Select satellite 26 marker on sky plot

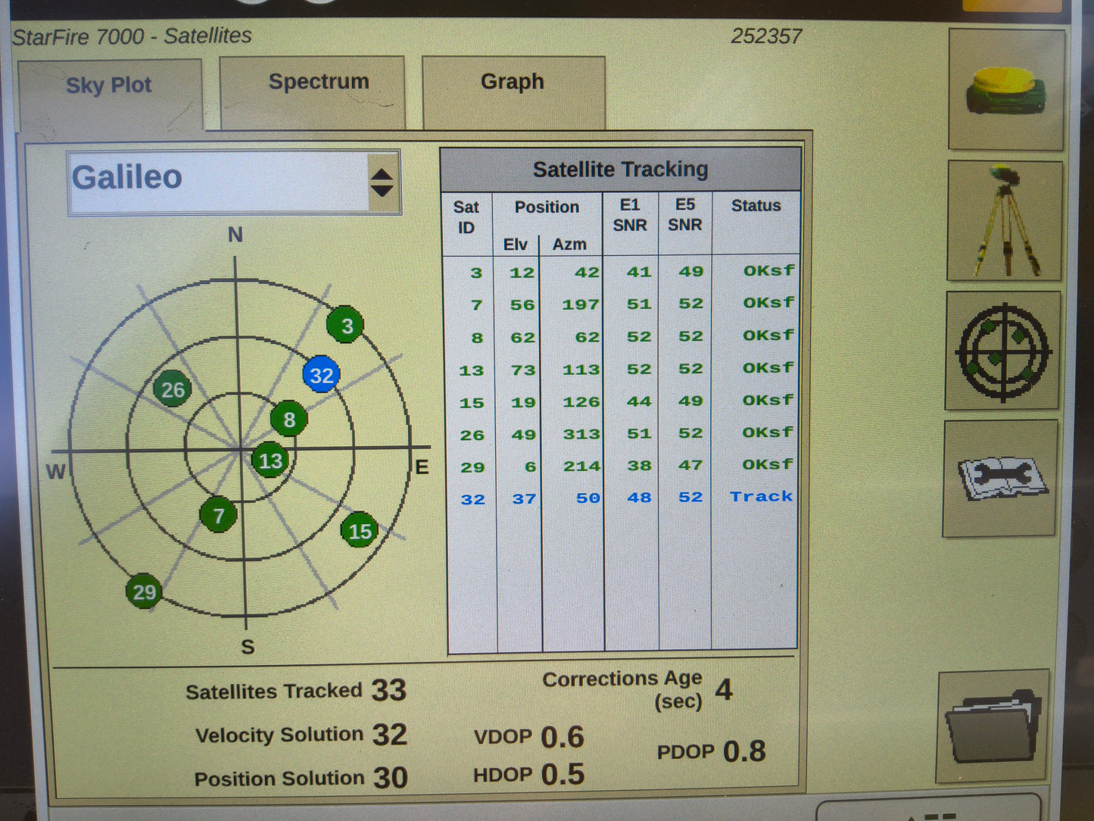pos(173,389)
